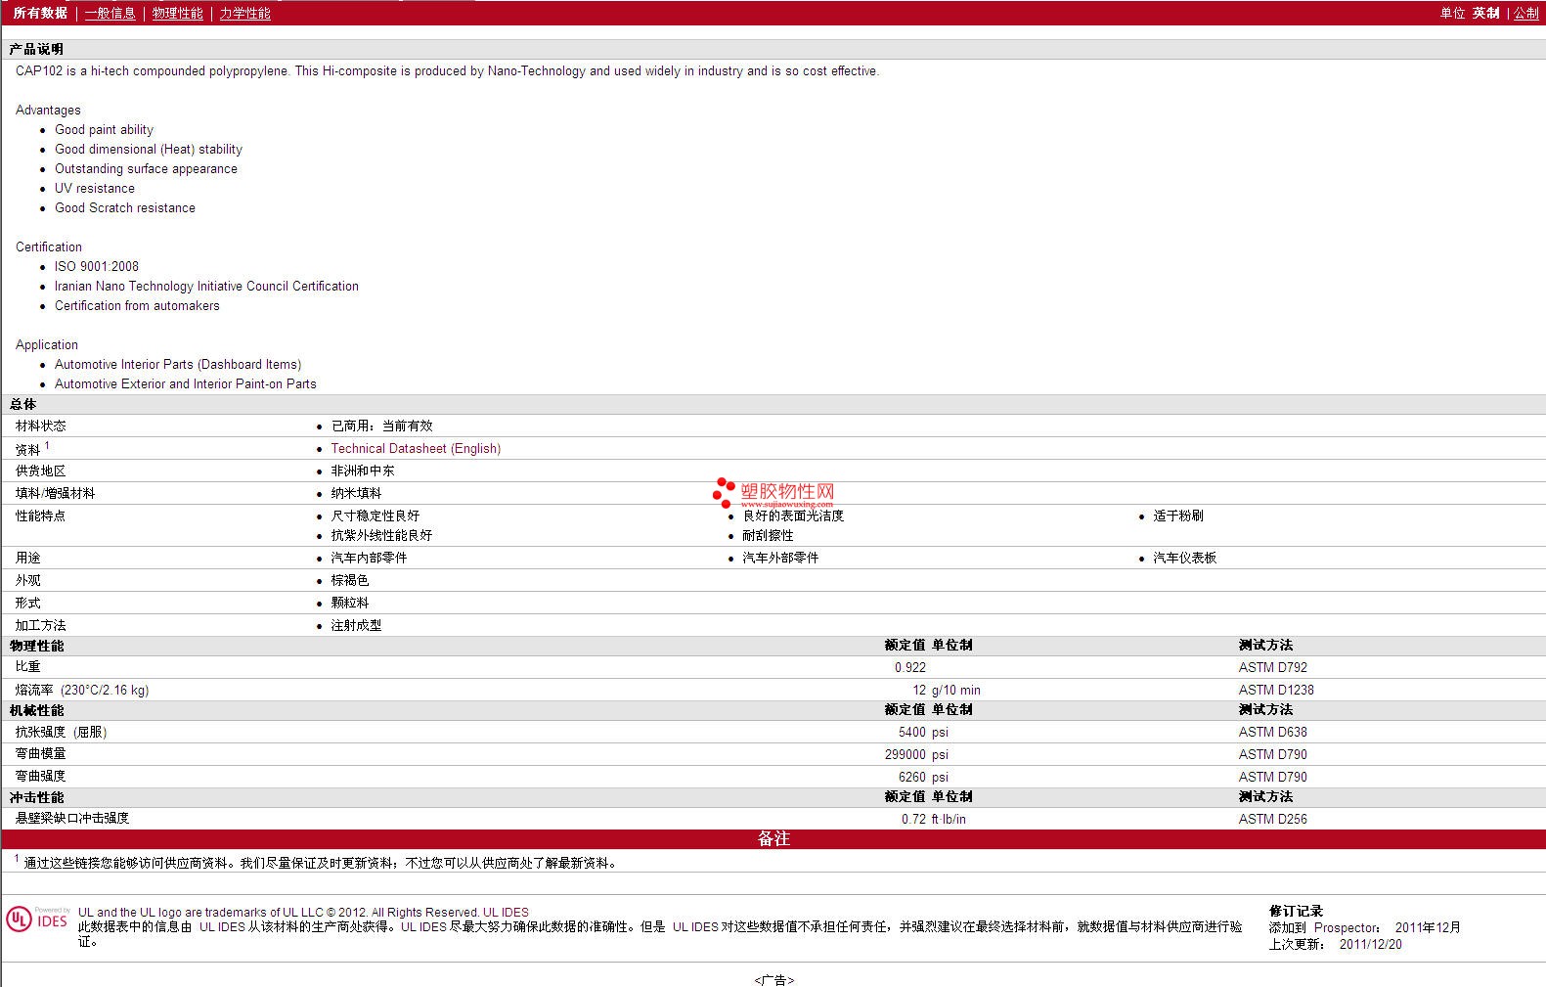Click the 299000 flexural modulus value

pyautogui.click(x=905, y=754)
